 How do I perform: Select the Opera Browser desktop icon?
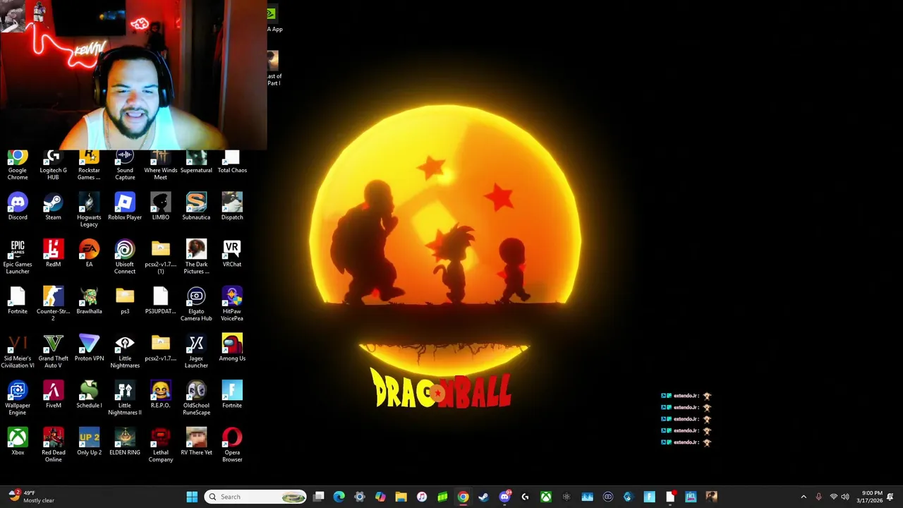point(232,445)
